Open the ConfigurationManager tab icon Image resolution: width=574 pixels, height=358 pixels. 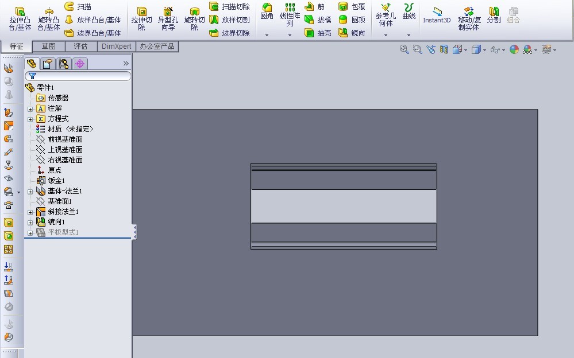click(x=64, y=64)
